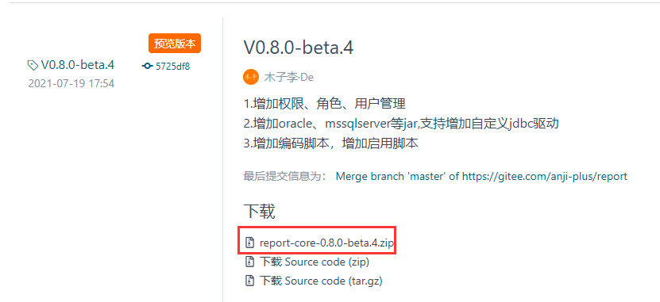Click the tag icon beside V0.8.0-beta.4

[33, 66]
